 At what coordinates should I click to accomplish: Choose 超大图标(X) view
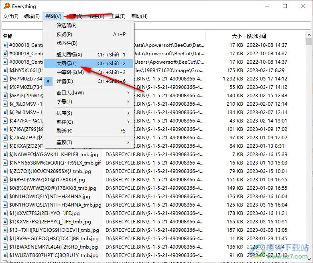88,55
